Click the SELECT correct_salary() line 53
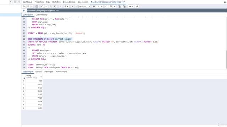The image size is (227, 127). tap(41, 65)
